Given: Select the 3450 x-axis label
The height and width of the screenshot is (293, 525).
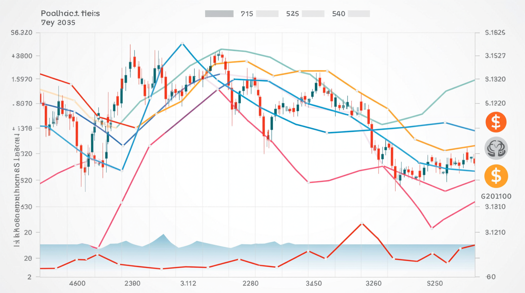Looking at the screenshot, I should click(x=314, y=283).
